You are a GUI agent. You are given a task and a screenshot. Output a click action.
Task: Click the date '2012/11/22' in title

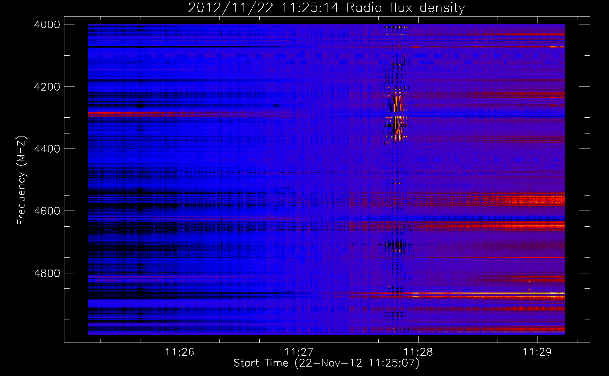(x=231, y=8)
